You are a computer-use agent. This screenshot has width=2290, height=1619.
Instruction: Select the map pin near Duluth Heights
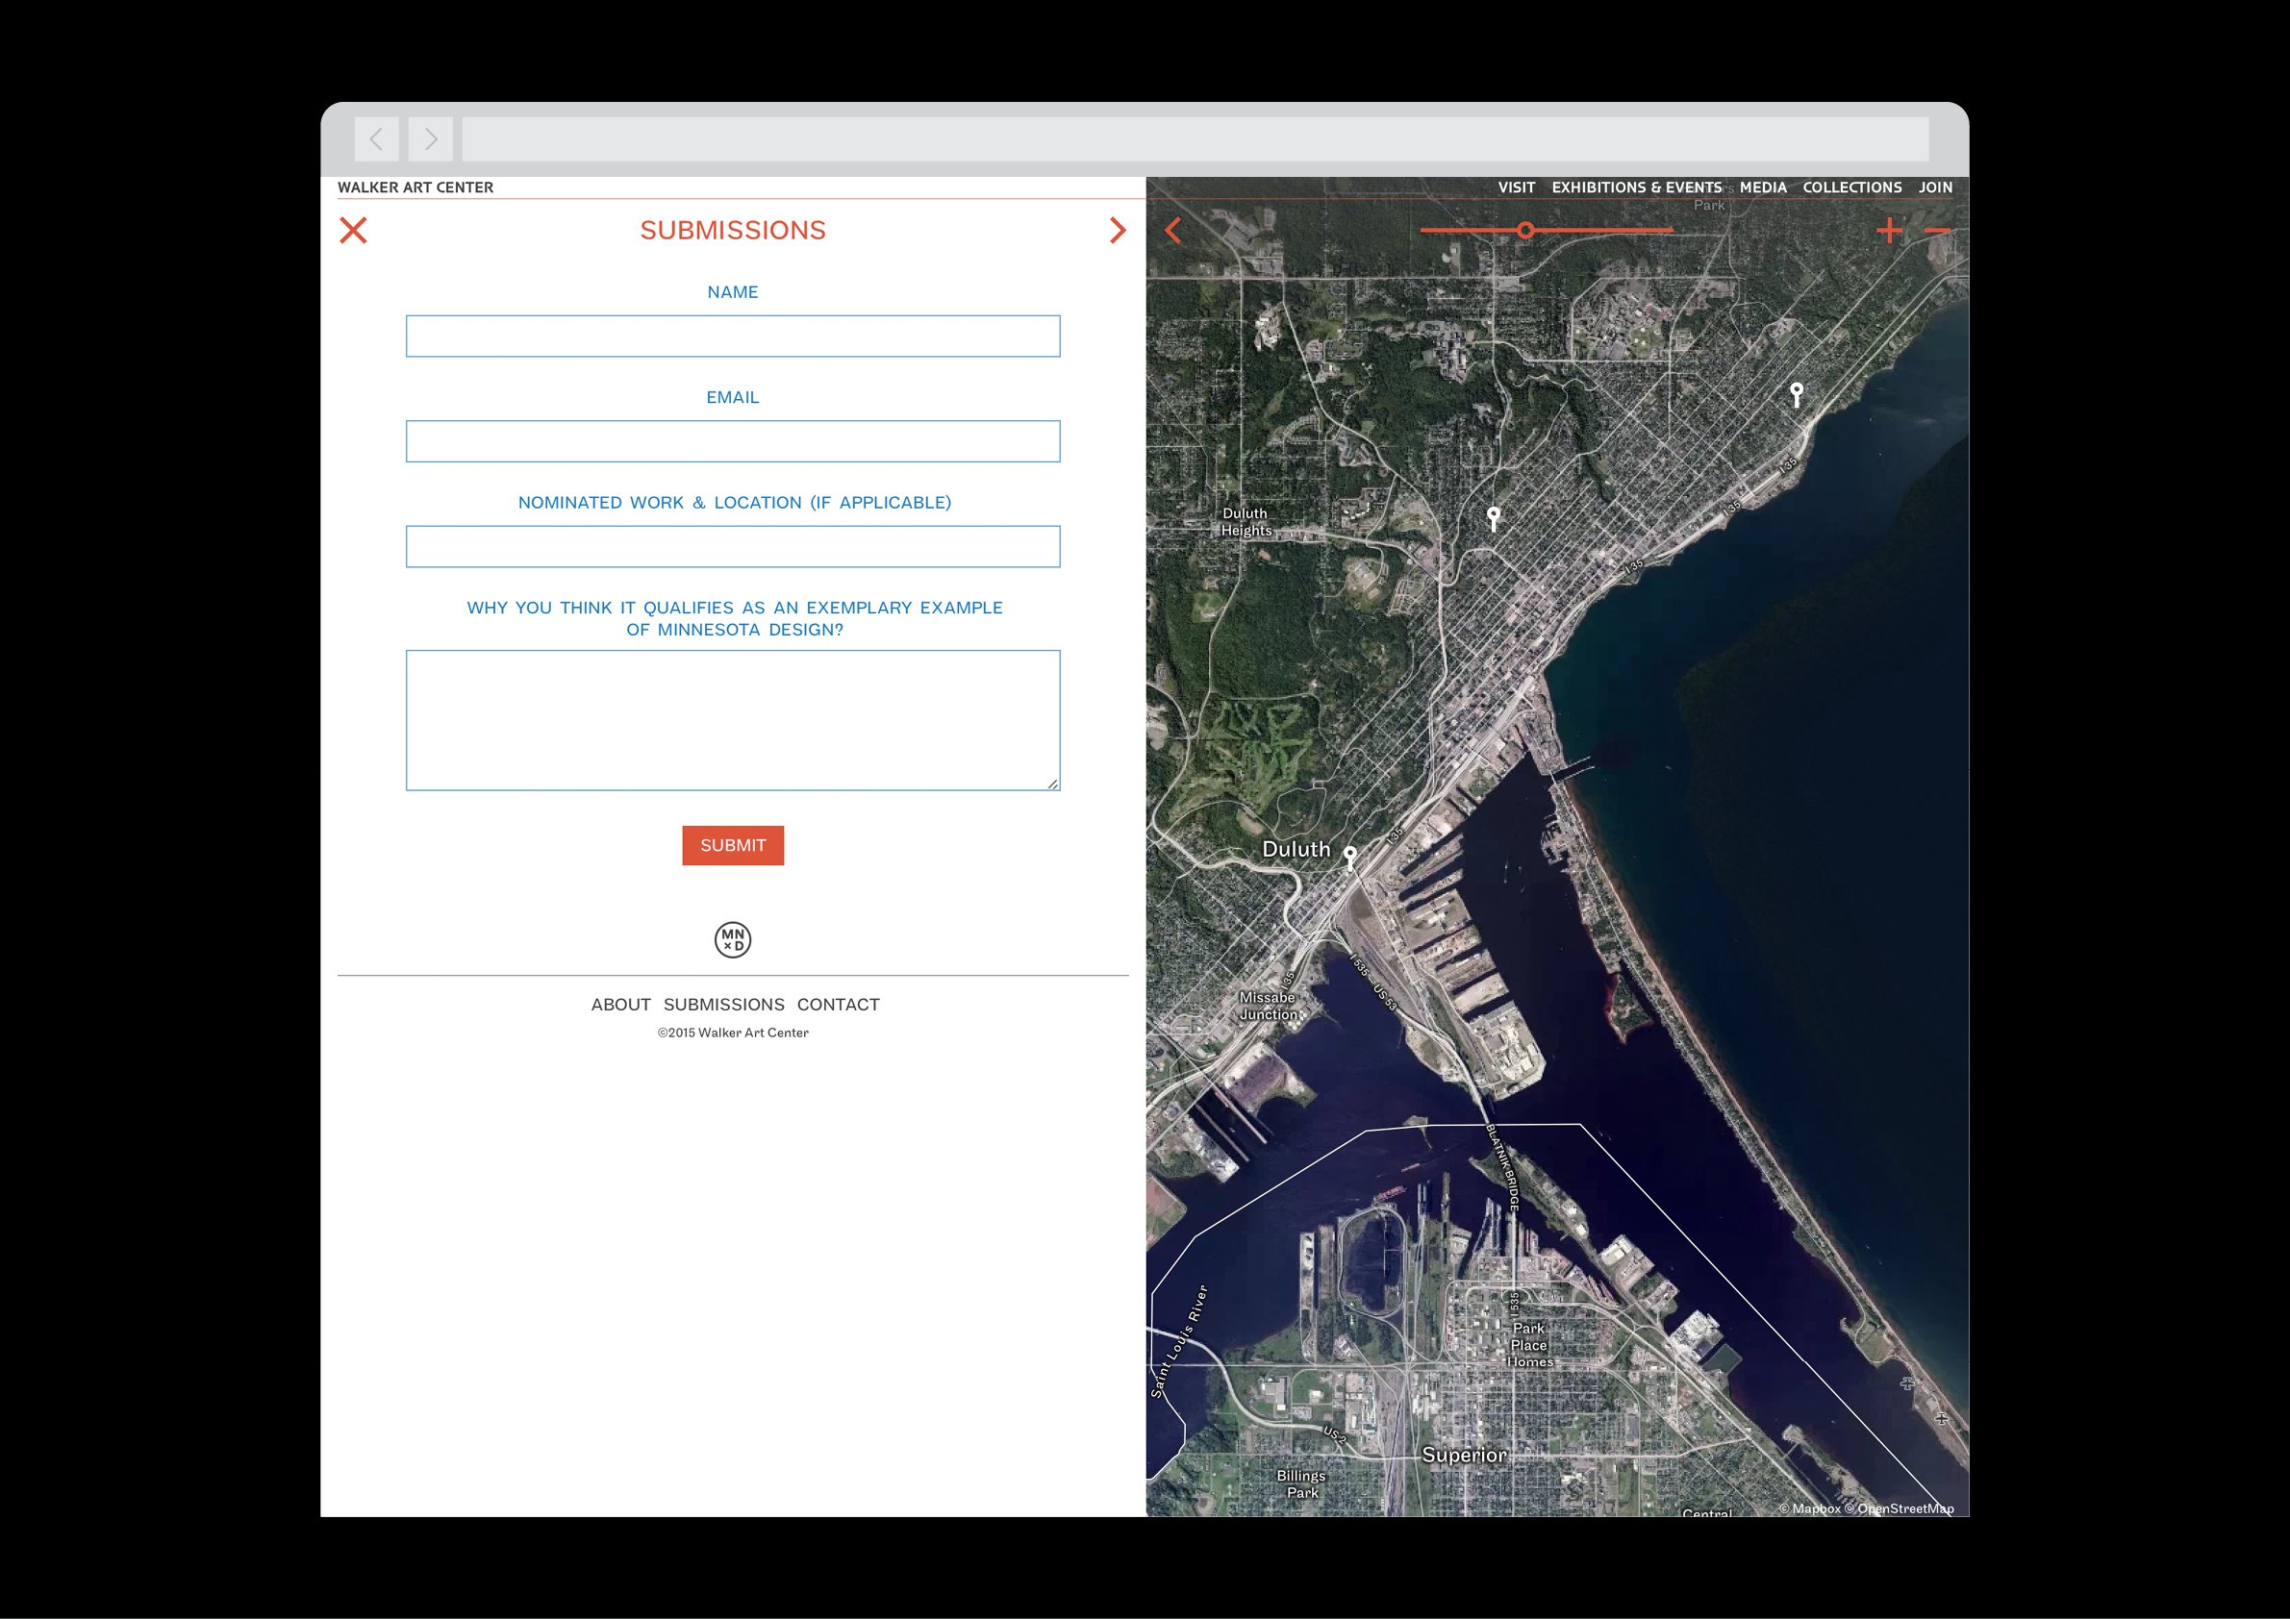click(1493, 515)
